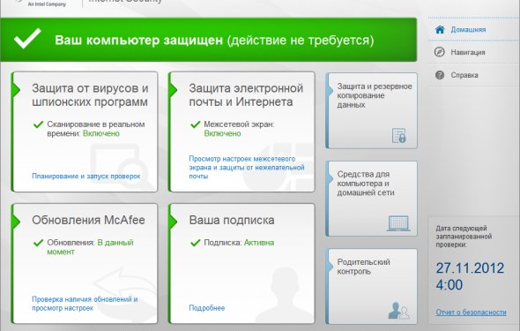This screenshot has height=331, width=520.
Task: Click the Подробнее subscription link
Action: coord(207,308)
